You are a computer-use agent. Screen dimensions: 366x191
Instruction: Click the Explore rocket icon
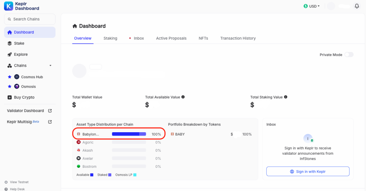point(10,55)
